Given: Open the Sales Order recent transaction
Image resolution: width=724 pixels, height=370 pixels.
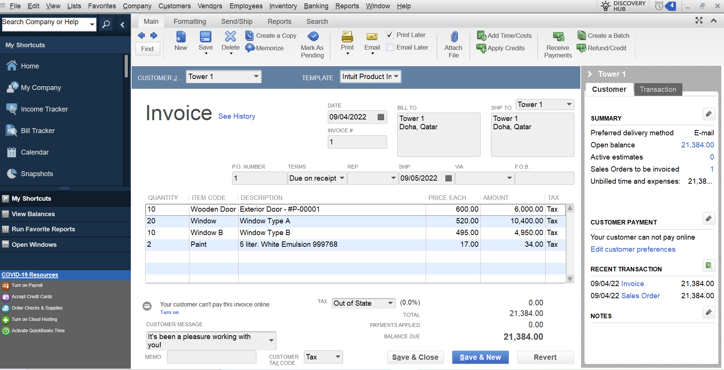Looking at the screenshot, I should pos(640,296).
